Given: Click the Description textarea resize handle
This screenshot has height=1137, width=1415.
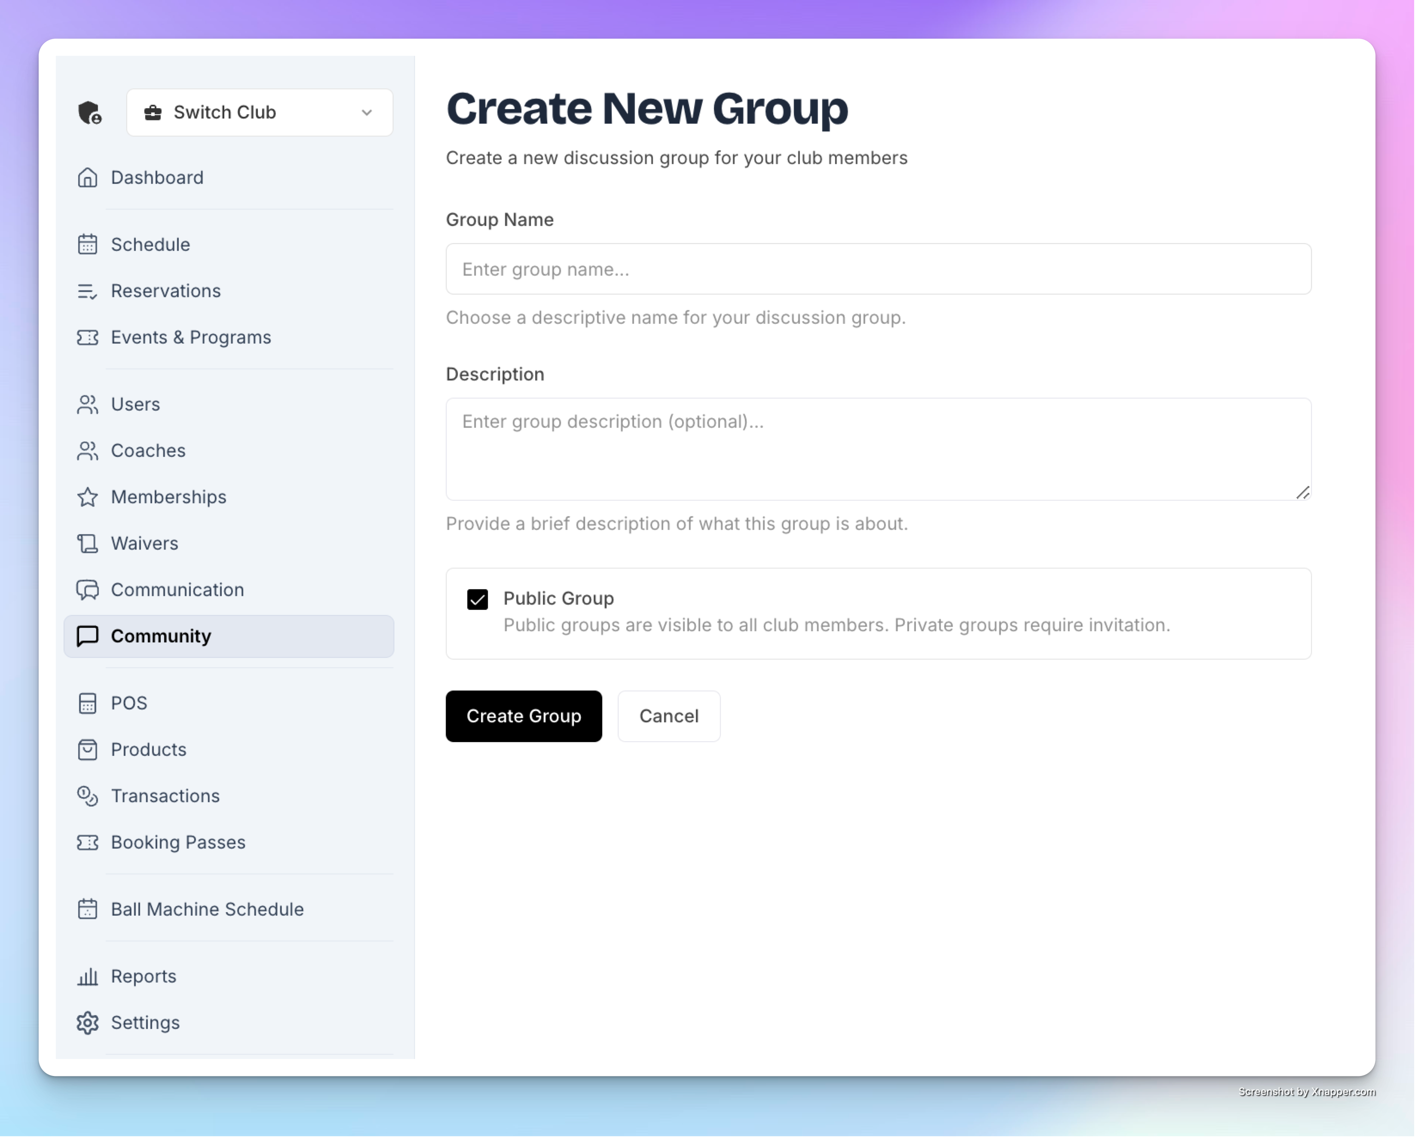Looking at the screenshot, I should (x=1303, y=493).
